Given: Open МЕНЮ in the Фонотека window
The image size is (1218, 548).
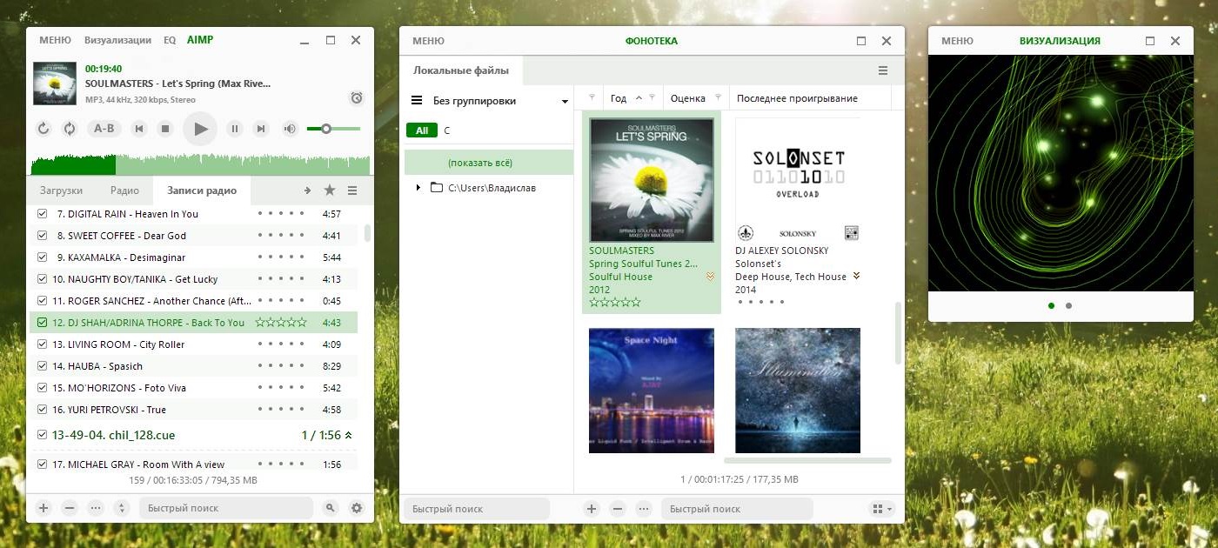Looking at the screenshot, I should [428, 41].
